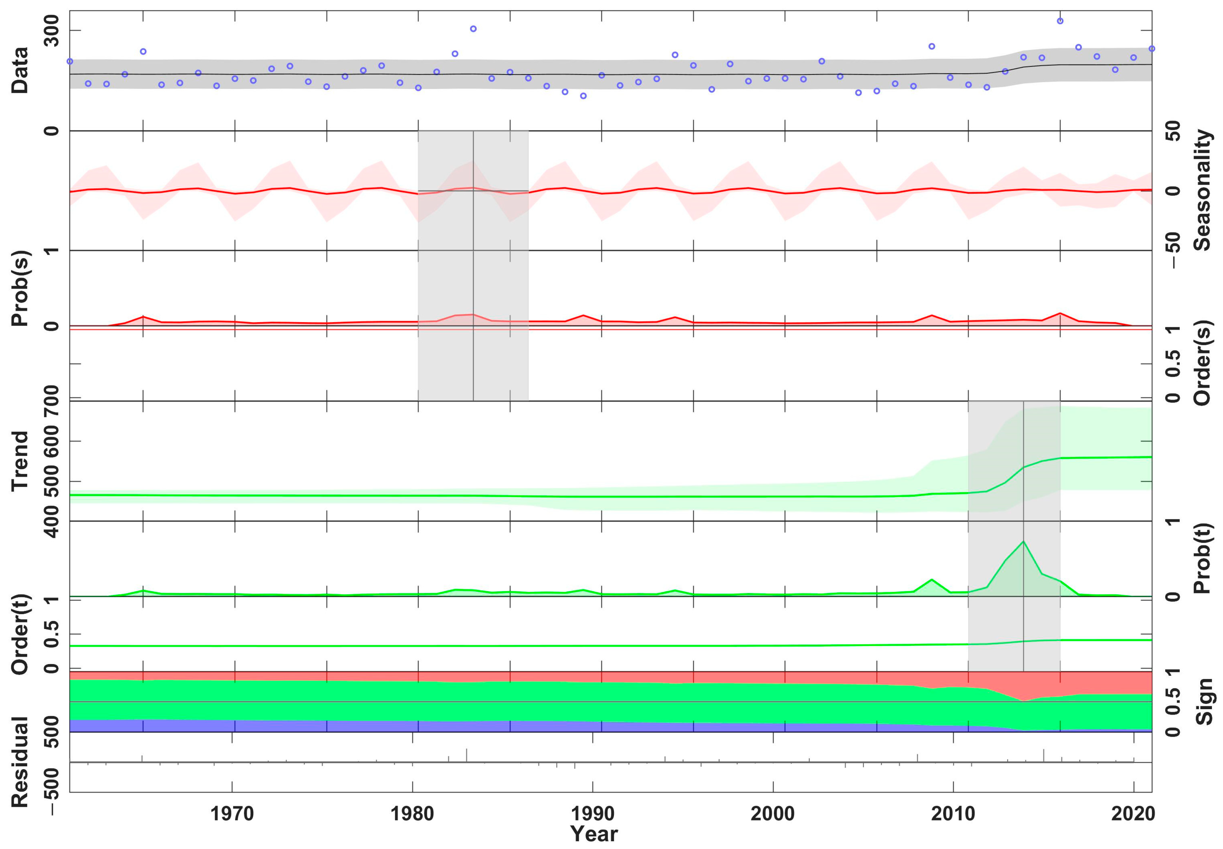Click the highest data point near 2016
The width and height of the screenshot is (1223, 849).
[1060, 21]
